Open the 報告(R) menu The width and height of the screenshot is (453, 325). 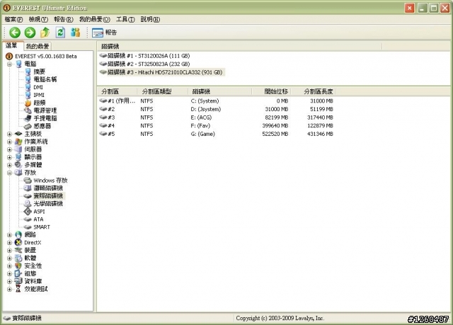click(64, 19)
